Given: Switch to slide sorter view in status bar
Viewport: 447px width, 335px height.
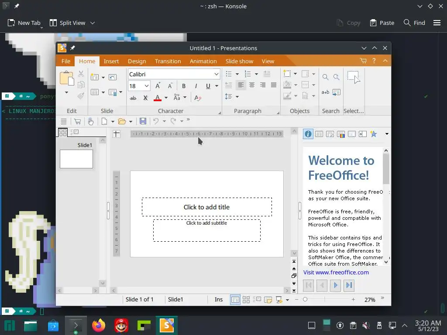Looking at the screenshot, I should [246, 299].
